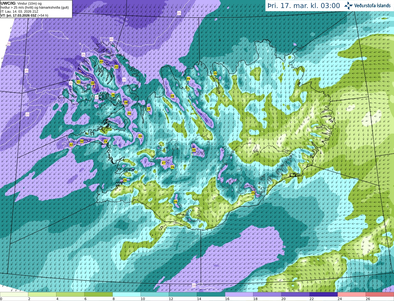Screen dimensions: 394x301
Task: Pick the pale yellow 0–2 colour scale swatch
Action: coord(14,295)
